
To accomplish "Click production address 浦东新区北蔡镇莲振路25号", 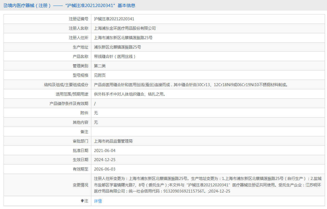I will [118, 47].
